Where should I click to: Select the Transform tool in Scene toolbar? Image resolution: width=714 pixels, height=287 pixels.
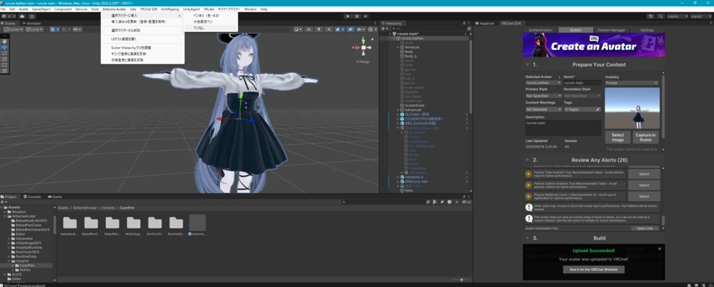tap(5, 70)
